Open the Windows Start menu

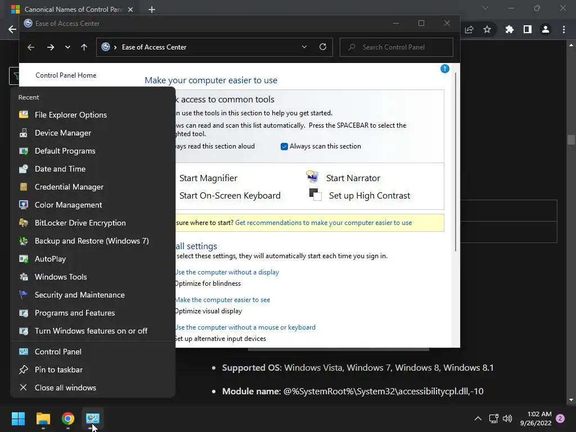point(18,418)
